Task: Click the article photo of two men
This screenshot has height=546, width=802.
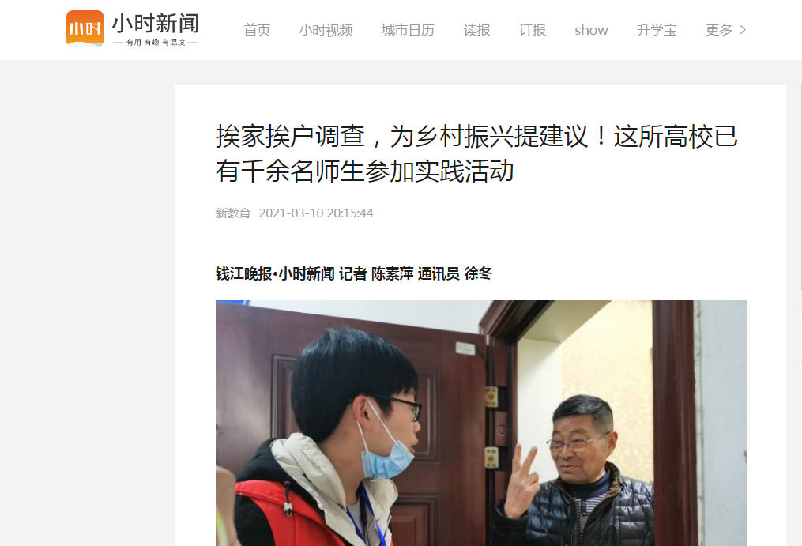Action: point(480,423)
